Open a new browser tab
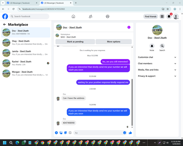 pyautogui.click(x=76, y=3)
